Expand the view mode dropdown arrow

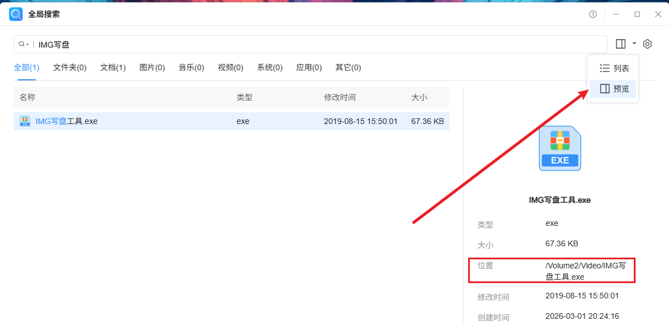[634, 44]
